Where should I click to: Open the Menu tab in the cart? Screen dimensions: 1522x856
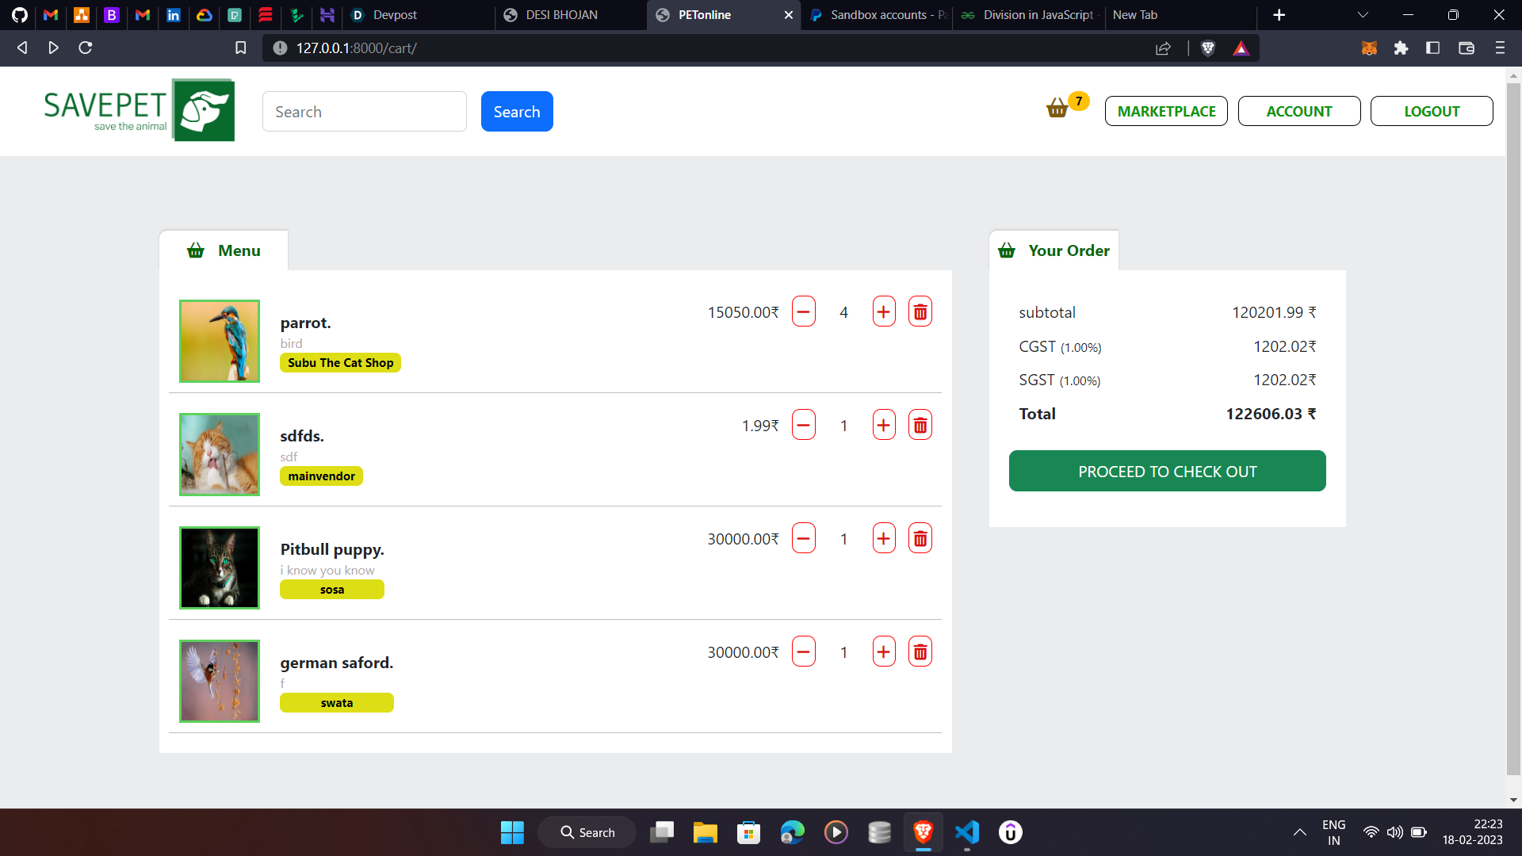point(224,250)
